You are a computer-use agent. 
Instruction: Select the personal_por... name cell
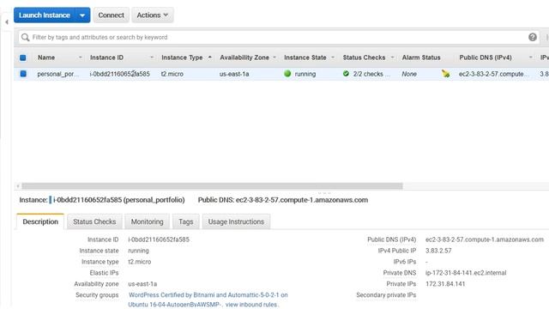58,74
